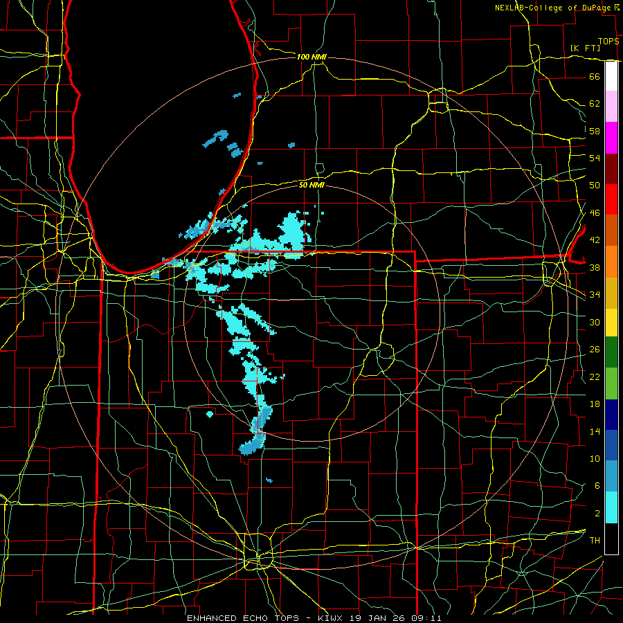This screenshot has height=623, width=623.
Task: Click the legend value 66
Action: pos(595,77)
